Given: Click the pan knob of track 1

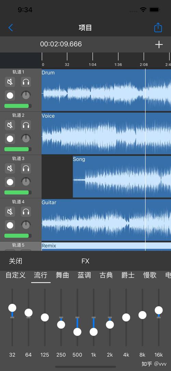Looking at the screenshot, I should [25, 95].
